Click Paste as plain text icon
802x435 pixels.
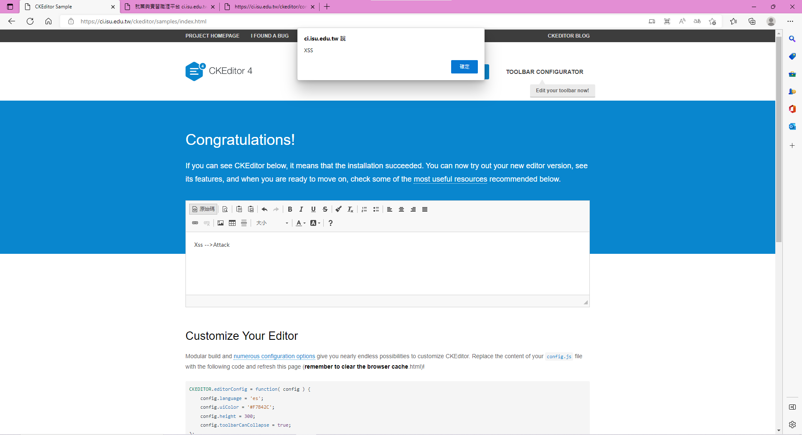coord(239,209)
